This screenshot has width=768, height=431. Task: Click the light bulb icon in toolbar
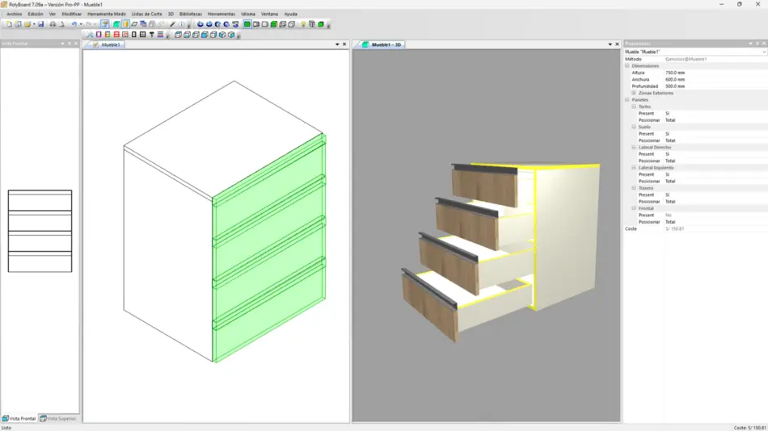coord(303,24)
